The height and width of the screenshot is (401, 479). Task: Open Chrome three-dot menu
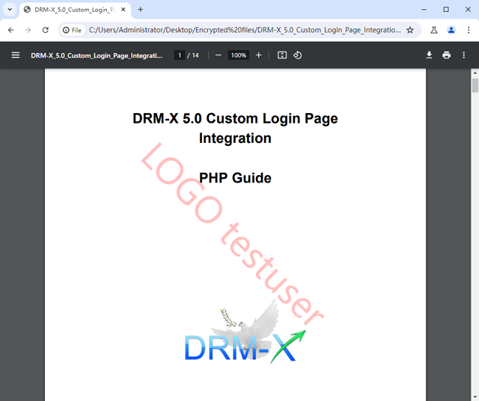pos(469,30)
